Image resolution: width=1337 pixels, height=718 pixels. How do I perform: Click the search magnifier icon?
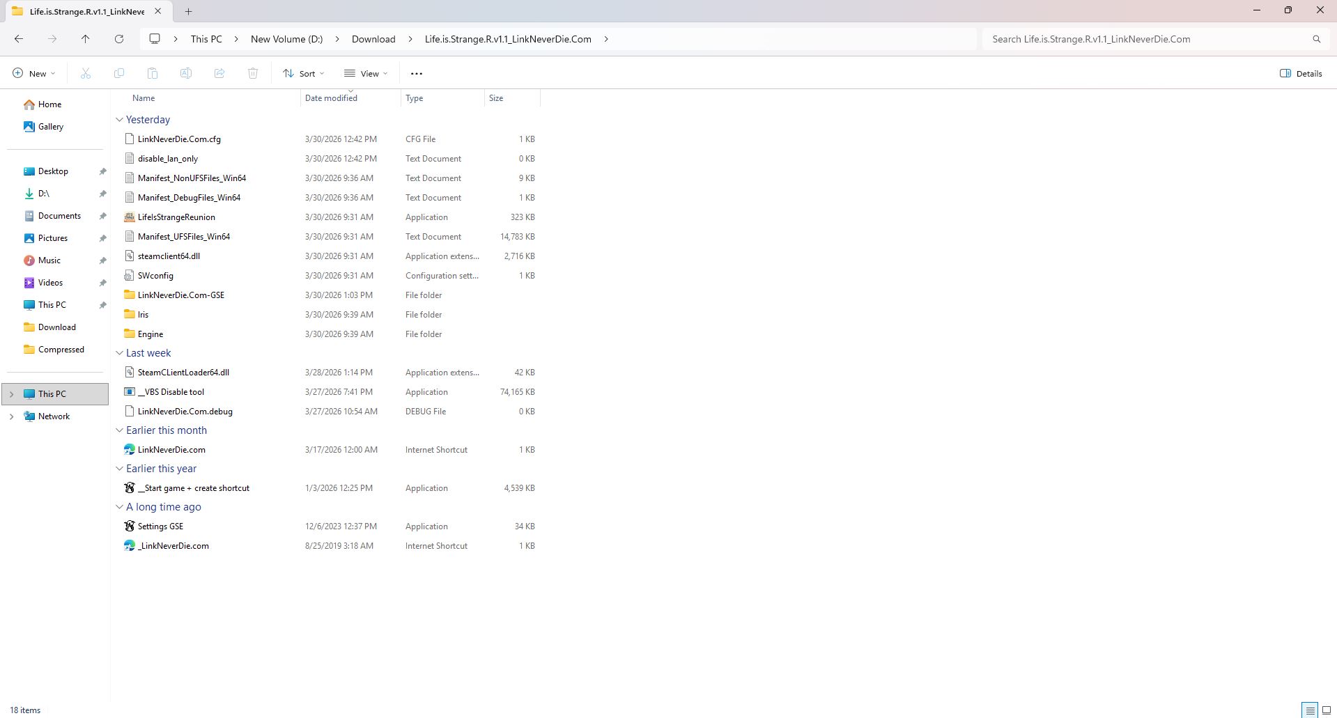pyautogui.click(x=1316, y=39)
